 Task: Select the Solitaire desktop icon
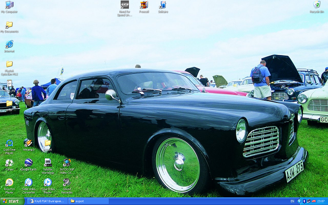[163, 5]
